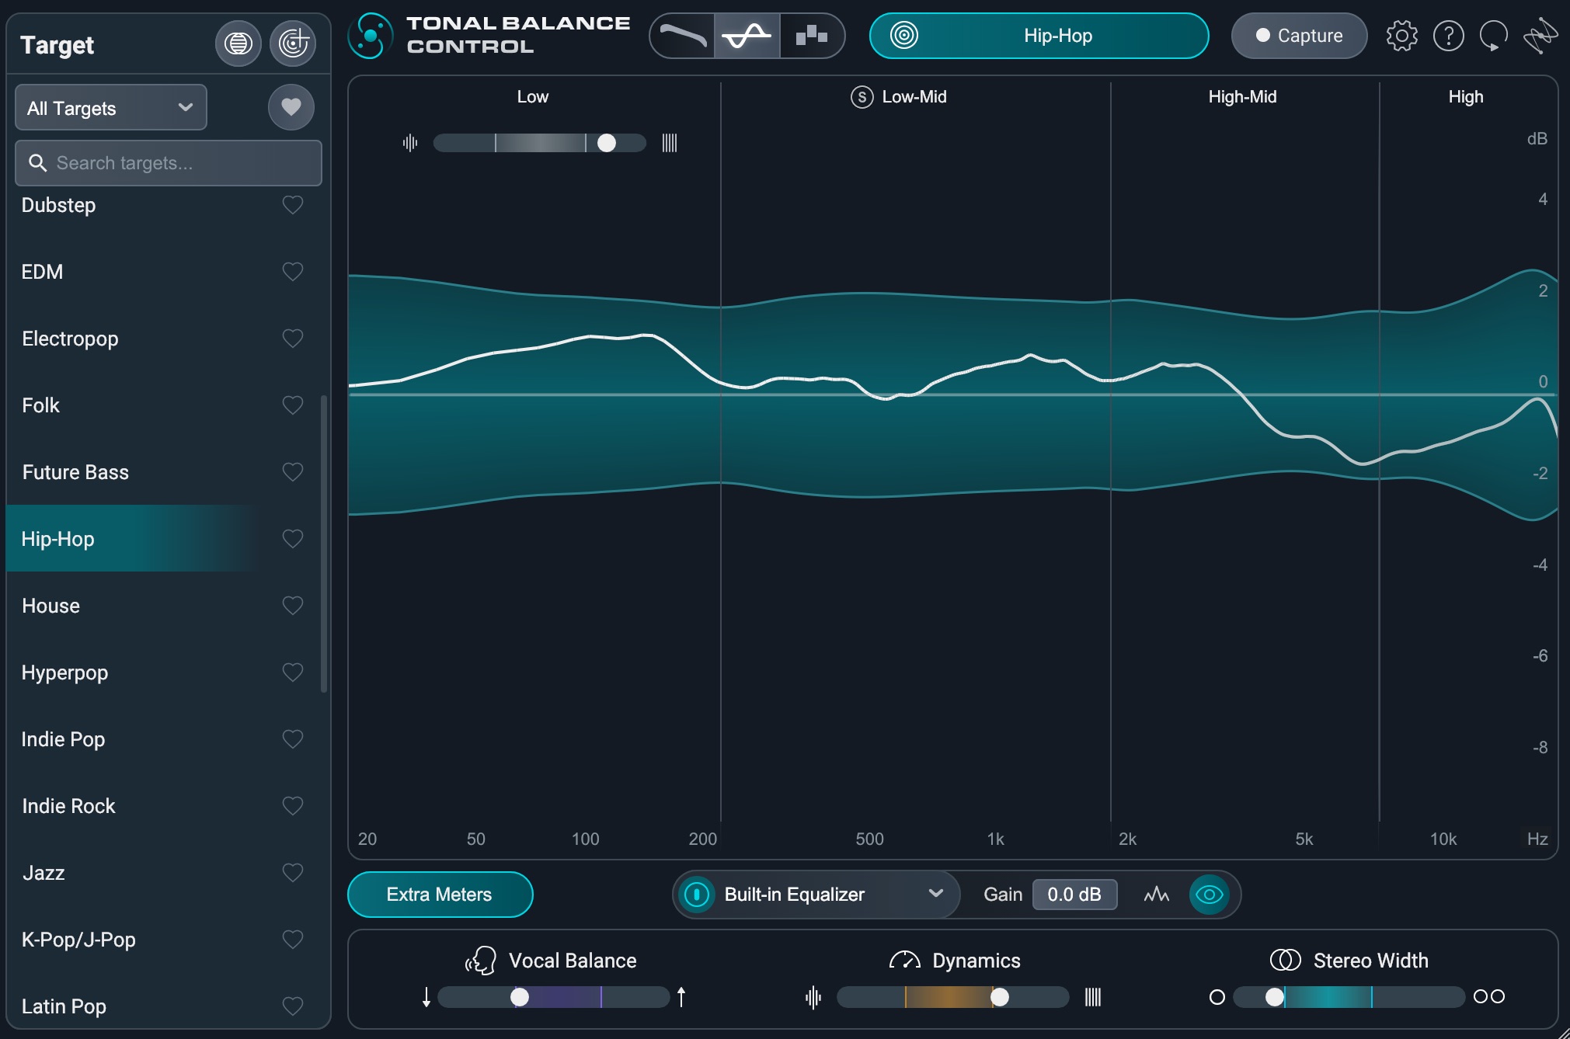1570x1039 pixels.
Task: Click the Capture button
Action: tap(1298, 36)
